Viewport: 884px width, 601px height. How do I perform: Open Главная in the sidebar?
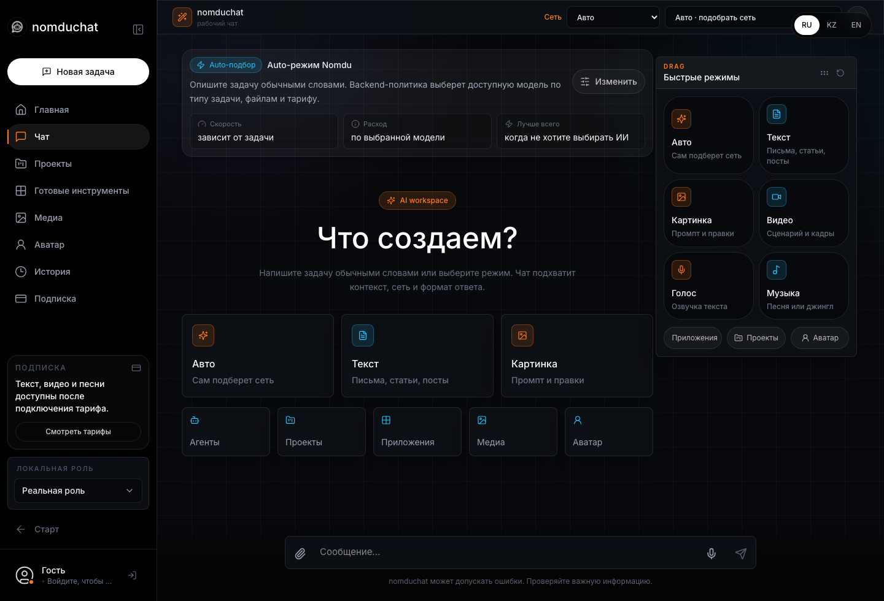click(78, 110)
